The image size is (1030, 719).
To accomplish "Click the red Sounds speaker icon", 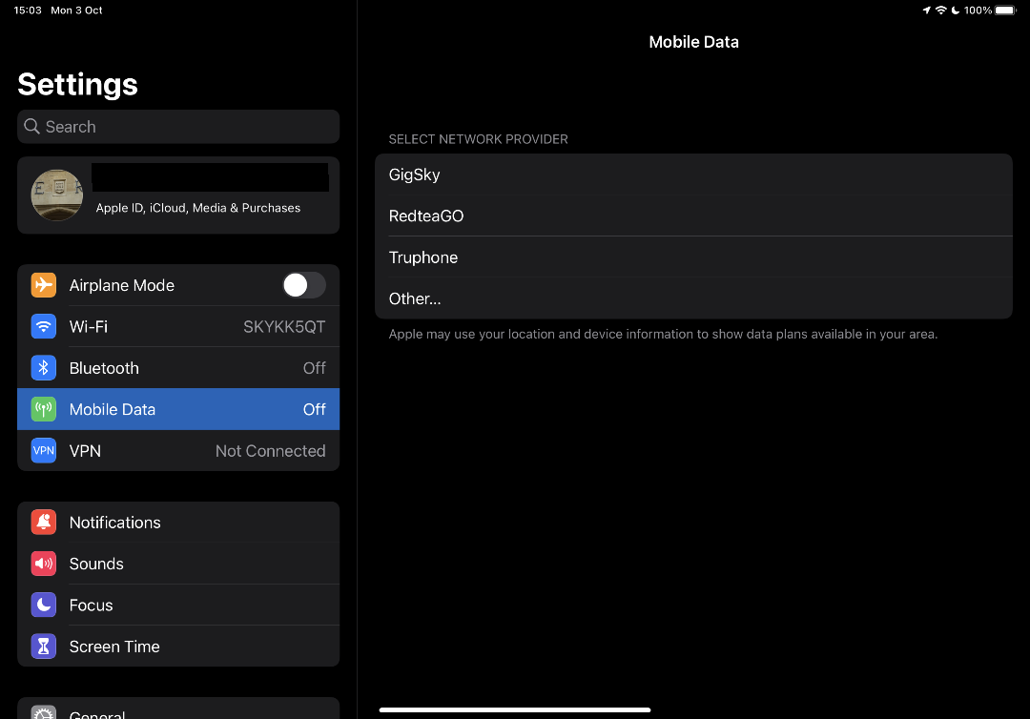I will click(x=43, y=563).
